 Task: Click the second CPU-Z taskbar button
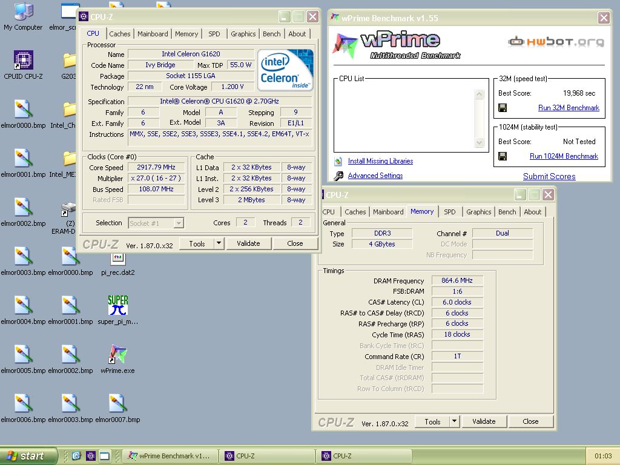tap(364, 456)
